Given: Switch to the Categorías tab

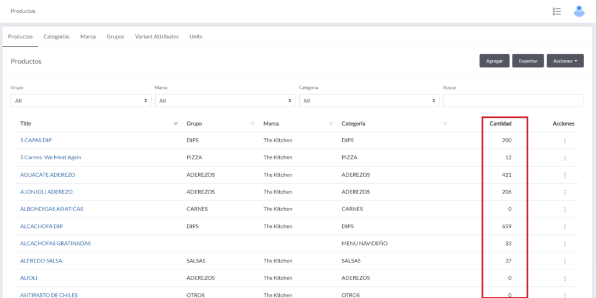Looking at the screenshot, I should click(x=57, y=36).
